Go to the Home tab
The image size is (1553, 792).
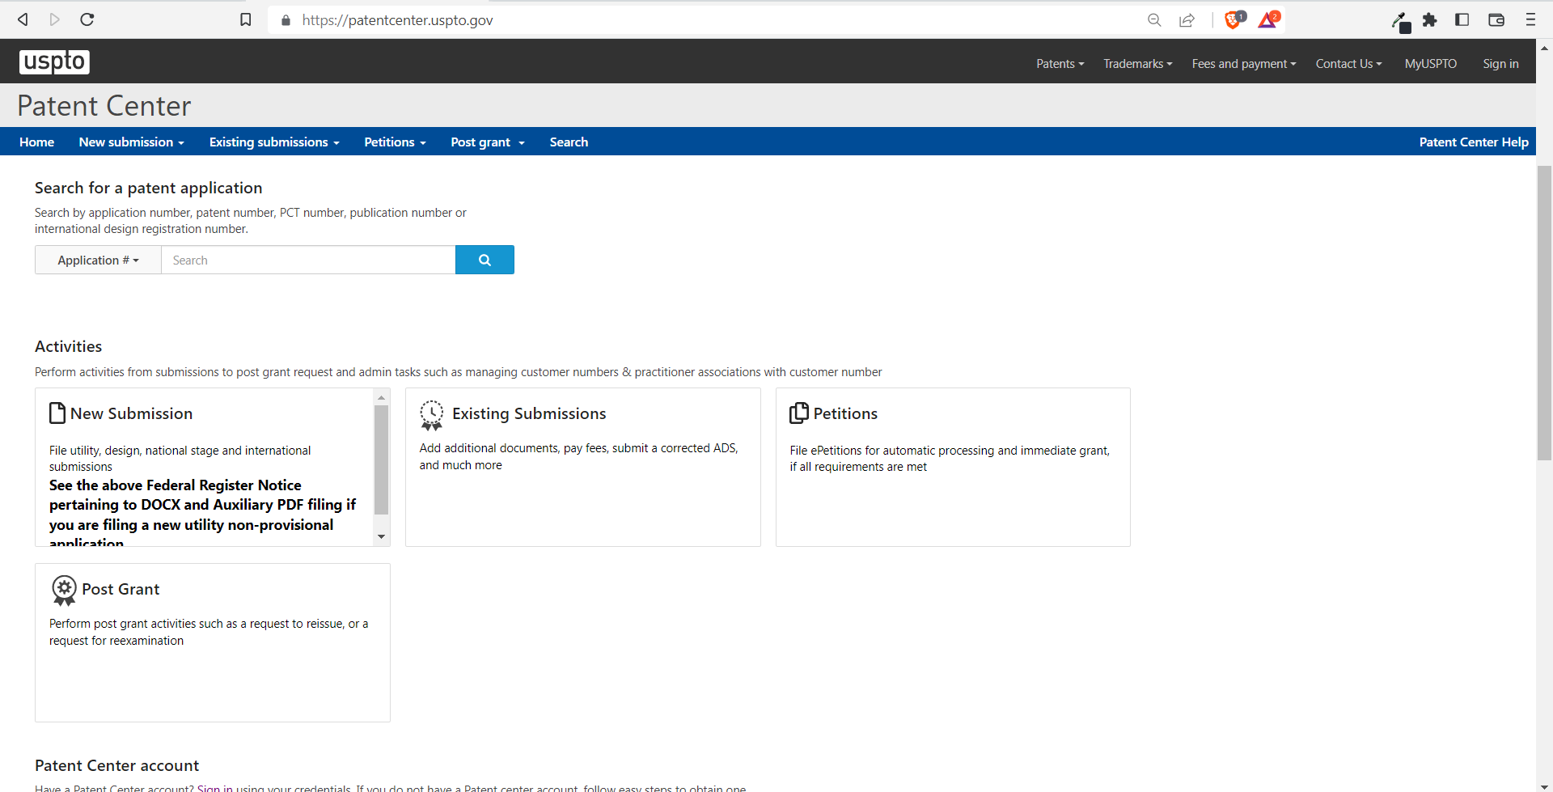click(36, 142)
